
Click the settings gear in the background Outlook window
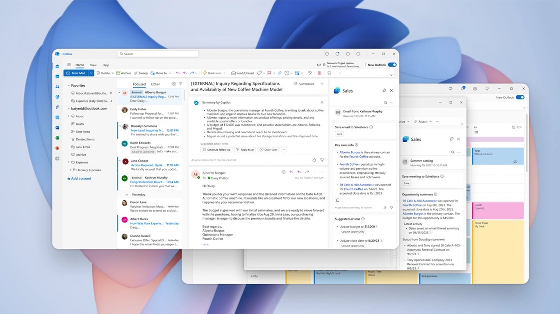click(475, 88)
